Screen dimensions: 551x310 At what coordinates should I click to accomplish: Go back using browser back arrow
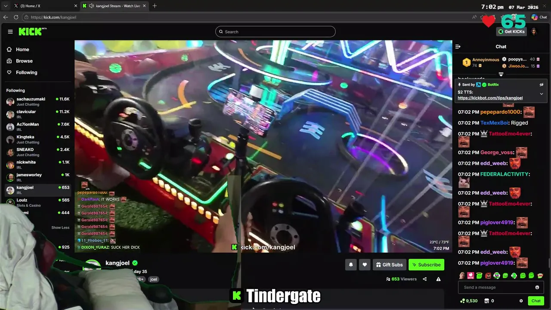[x=6, y=17]
